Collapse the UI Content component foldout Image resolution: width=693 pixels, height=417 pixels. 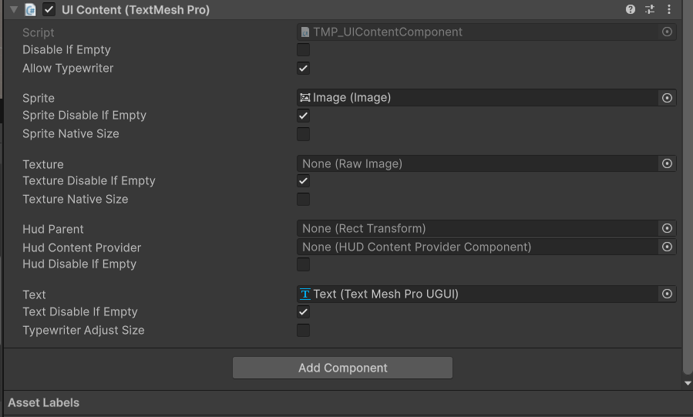(x=13, y=10)
